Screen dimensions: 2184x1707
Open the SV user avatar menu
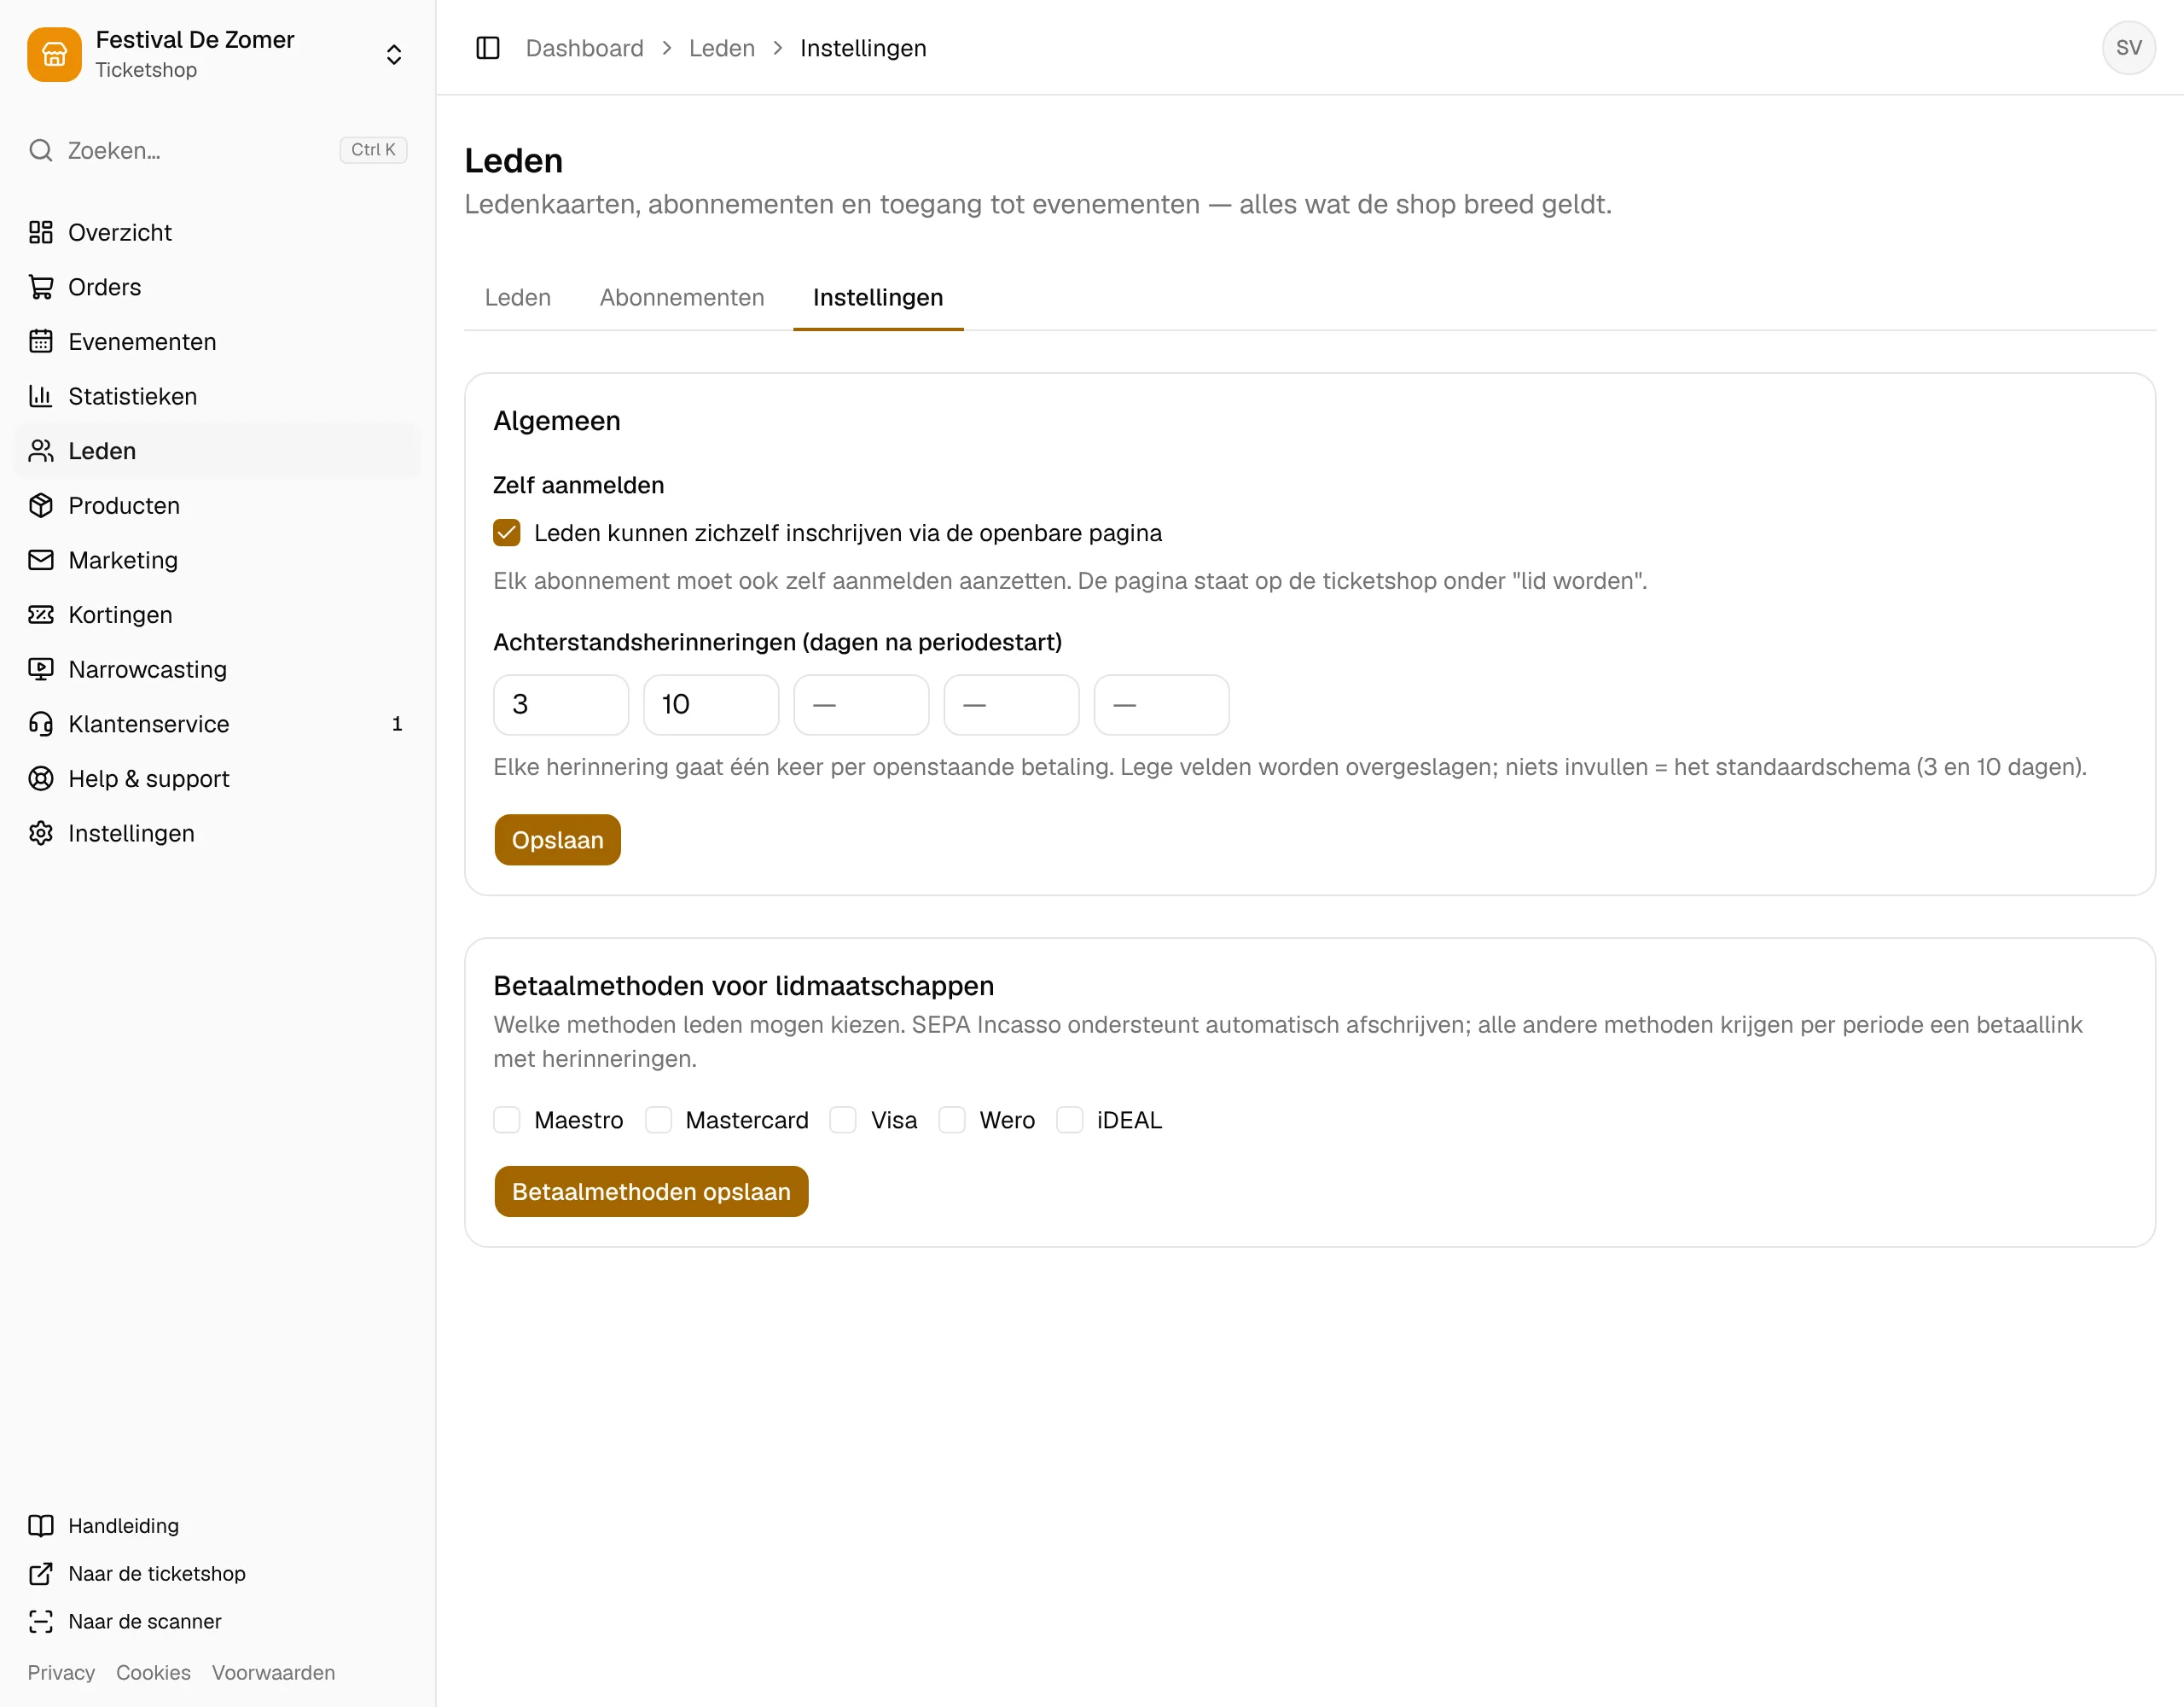(x=2128, y=48)
